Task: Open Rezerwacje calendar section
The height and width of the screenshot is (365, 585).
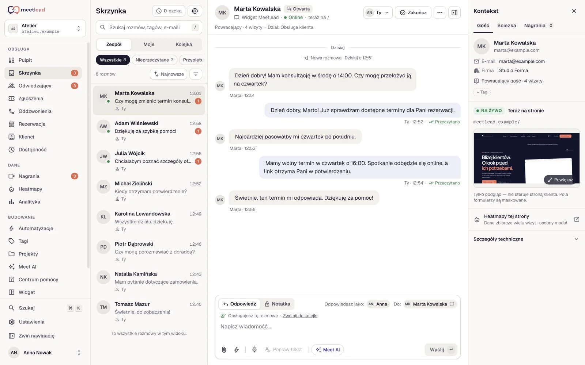Action: tap(43, 124)
